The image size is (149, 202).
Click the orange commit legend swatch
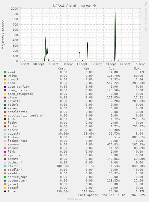tap(5, 79)
